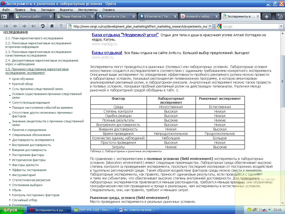Go back with the Back arrow
Viewport: 285px width, 214px height.
(15, 26)
